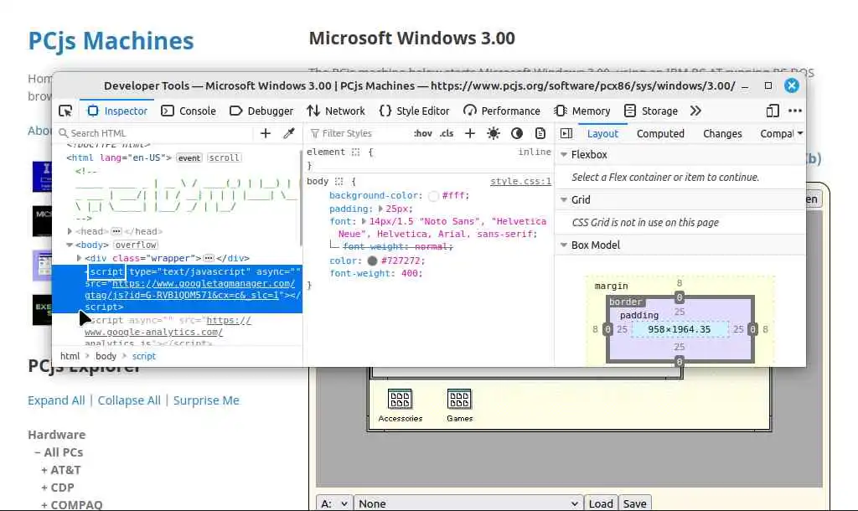Select the Changes sidebar tab
858x511 pixels.
(722, 133)
